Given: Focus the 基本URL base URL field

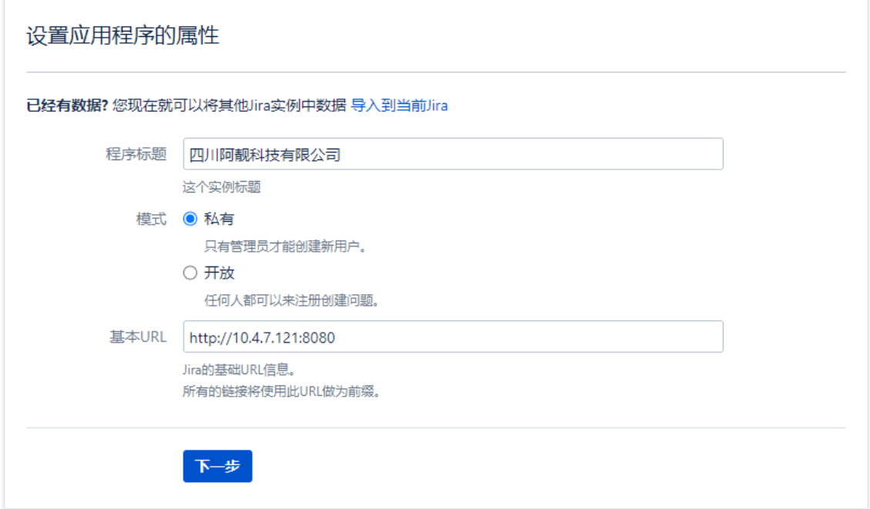Looking at the screenshot, I should 453,337.
